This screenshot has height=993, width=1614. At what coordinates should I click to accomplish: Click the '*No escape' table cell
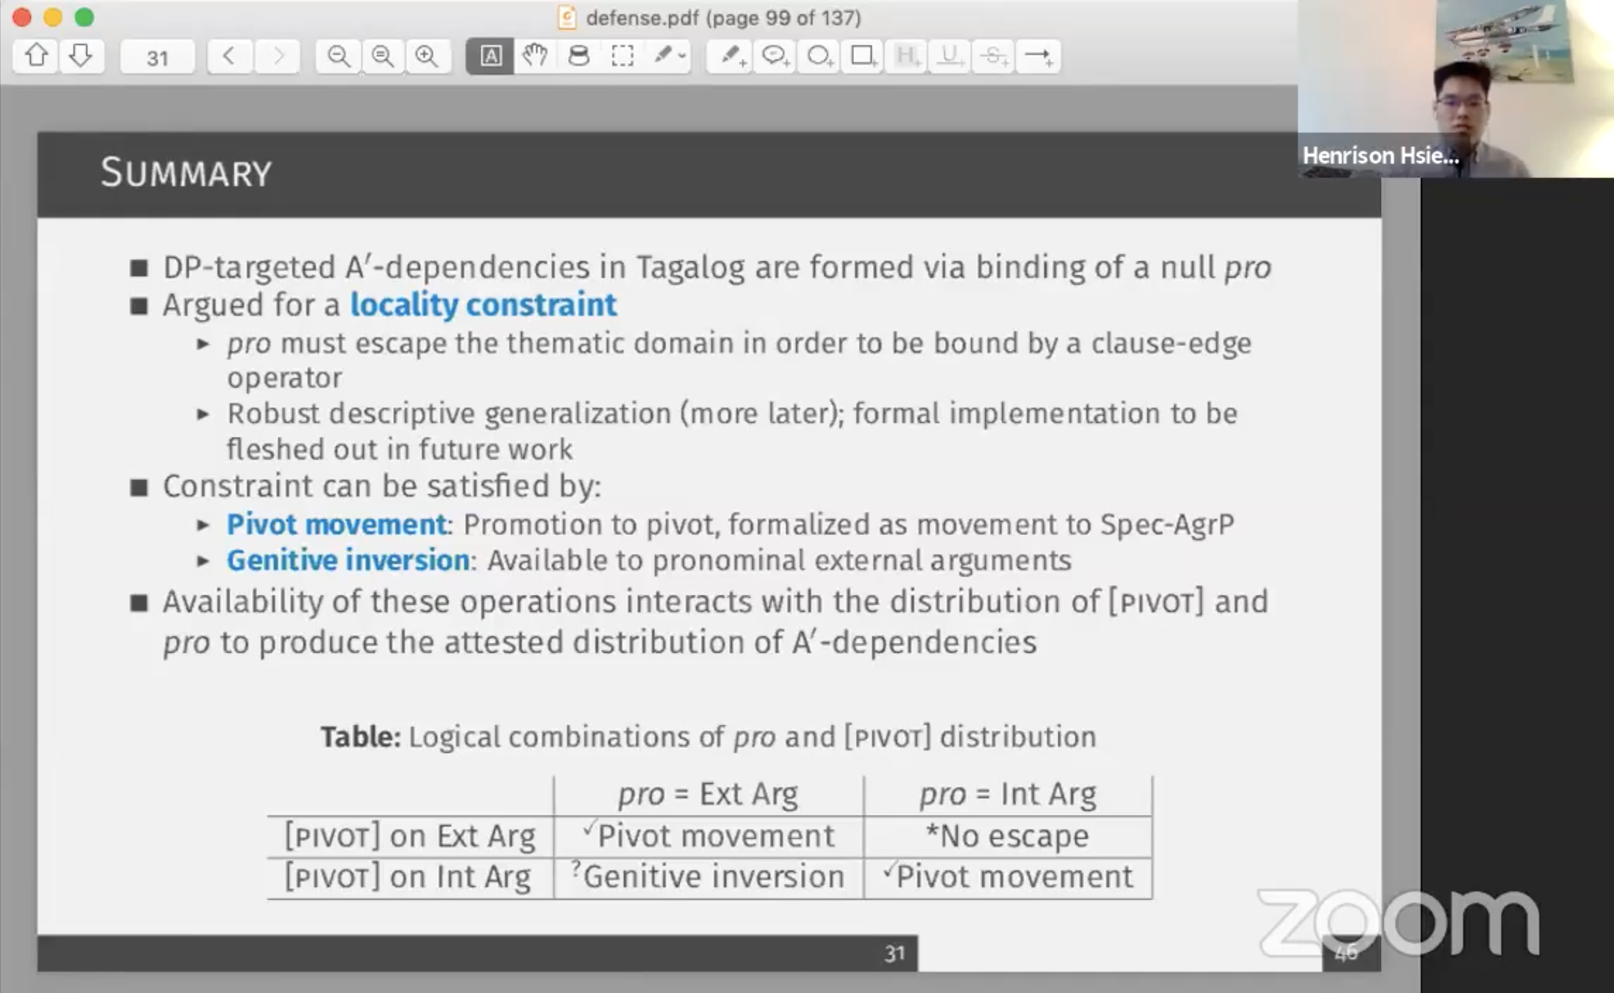pyautogui.click(x=1007, y=836)
